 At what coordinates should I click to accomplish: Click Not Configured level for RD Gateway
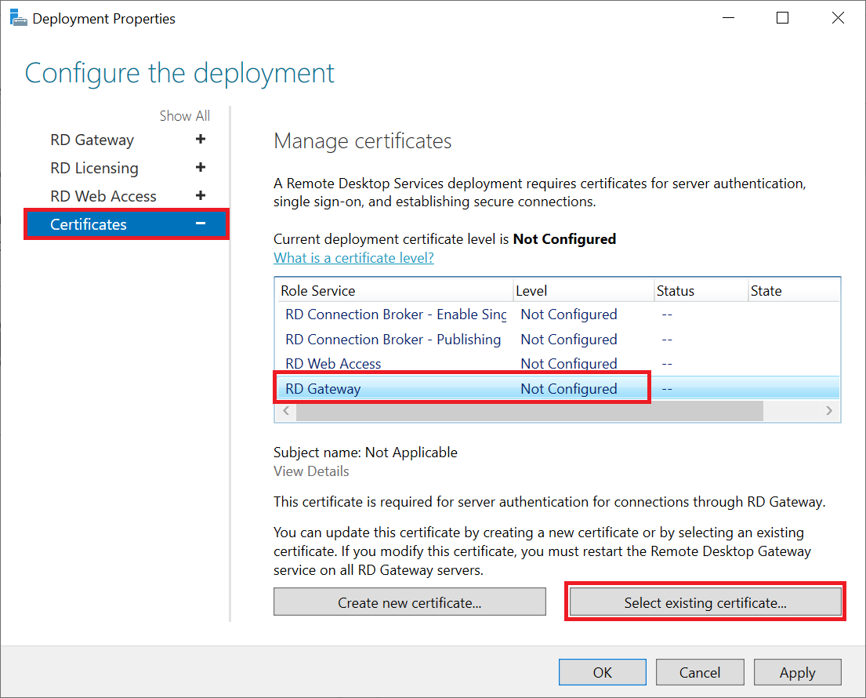569,389
